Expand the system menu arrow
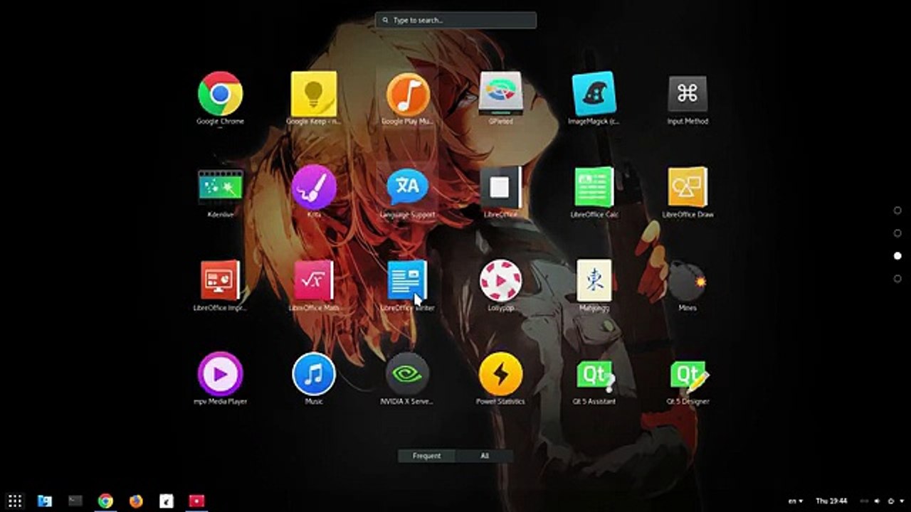911x512 pixels. pos(901,501)
